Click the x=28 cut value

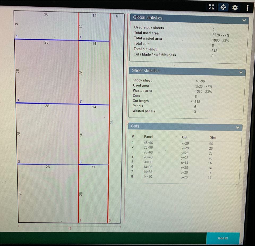(185, 143)
